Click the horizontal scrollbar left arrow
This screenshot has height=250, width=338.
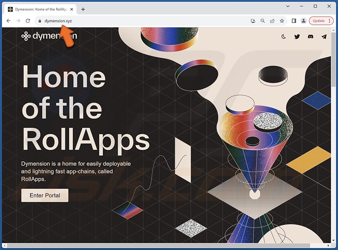pos(5,246)
